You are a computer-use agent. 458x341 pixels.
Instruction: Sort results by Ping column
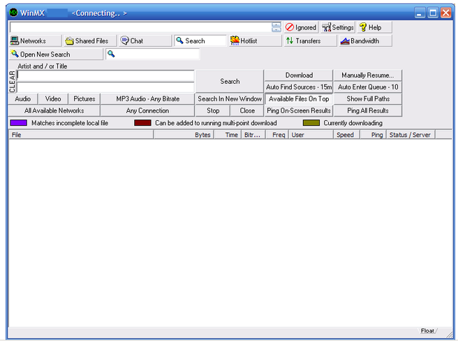(x=374, y=135)
